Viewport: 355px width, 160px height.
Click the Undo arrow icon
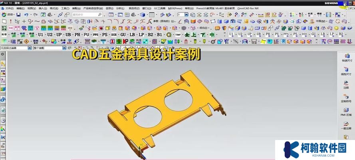click(26, 14)
